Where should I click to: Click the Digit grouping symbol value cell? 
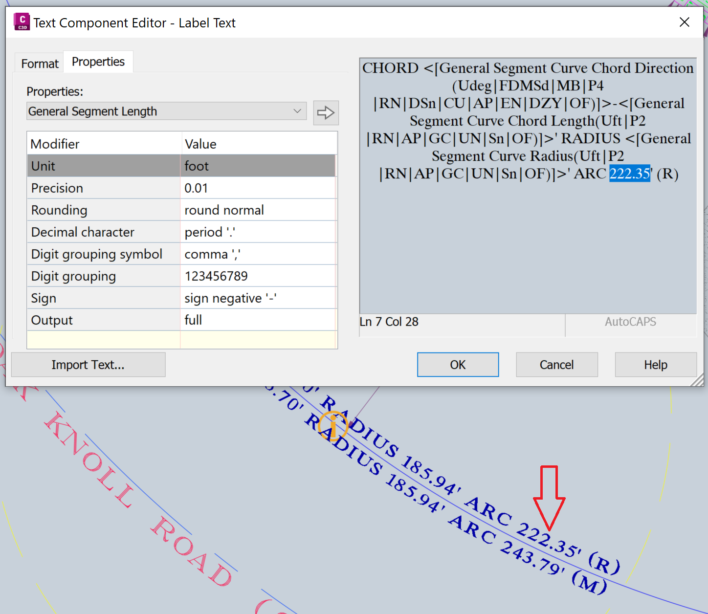coord(258,254)
